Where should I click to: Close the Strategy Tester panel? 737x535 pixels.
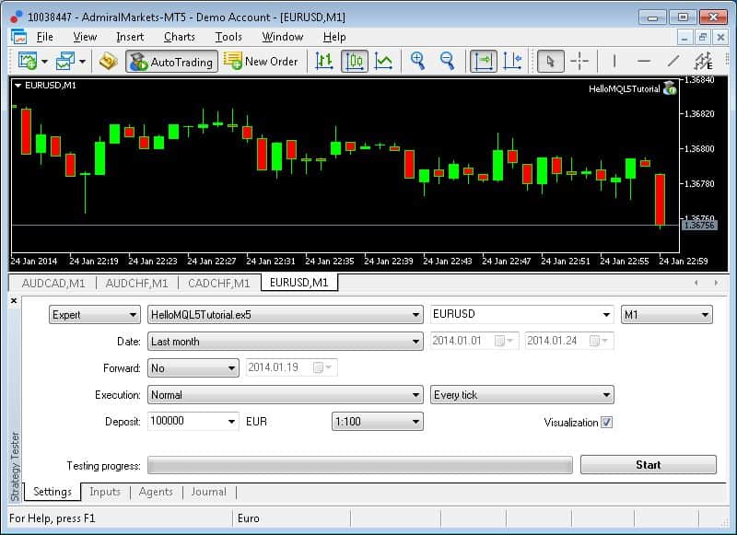[14, 300]
